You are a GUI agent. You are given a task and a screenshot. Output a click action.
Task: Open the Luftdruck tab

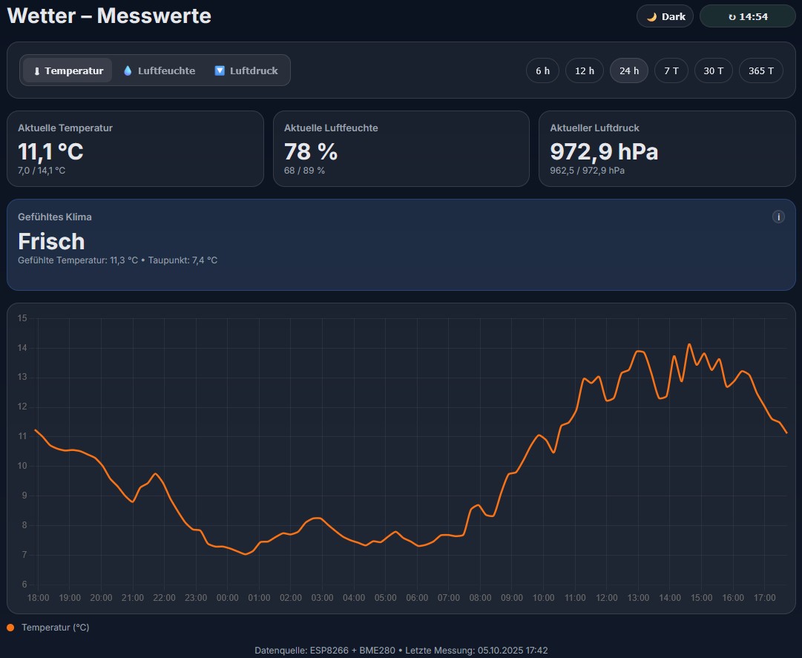point(246,71)
